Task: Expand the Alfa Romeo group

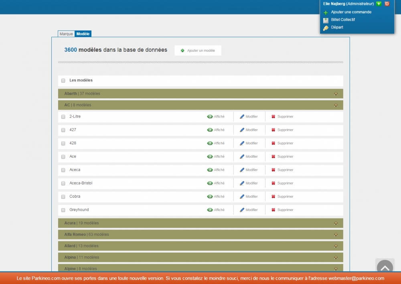Action: 336,235
